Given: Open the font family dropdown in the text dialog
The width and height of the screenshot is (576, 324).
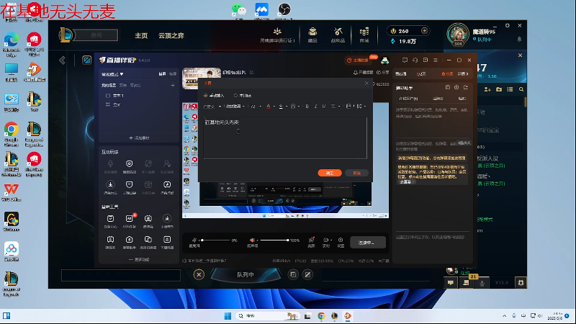Looking at the screenshot, I should click(x=212, y=107).
